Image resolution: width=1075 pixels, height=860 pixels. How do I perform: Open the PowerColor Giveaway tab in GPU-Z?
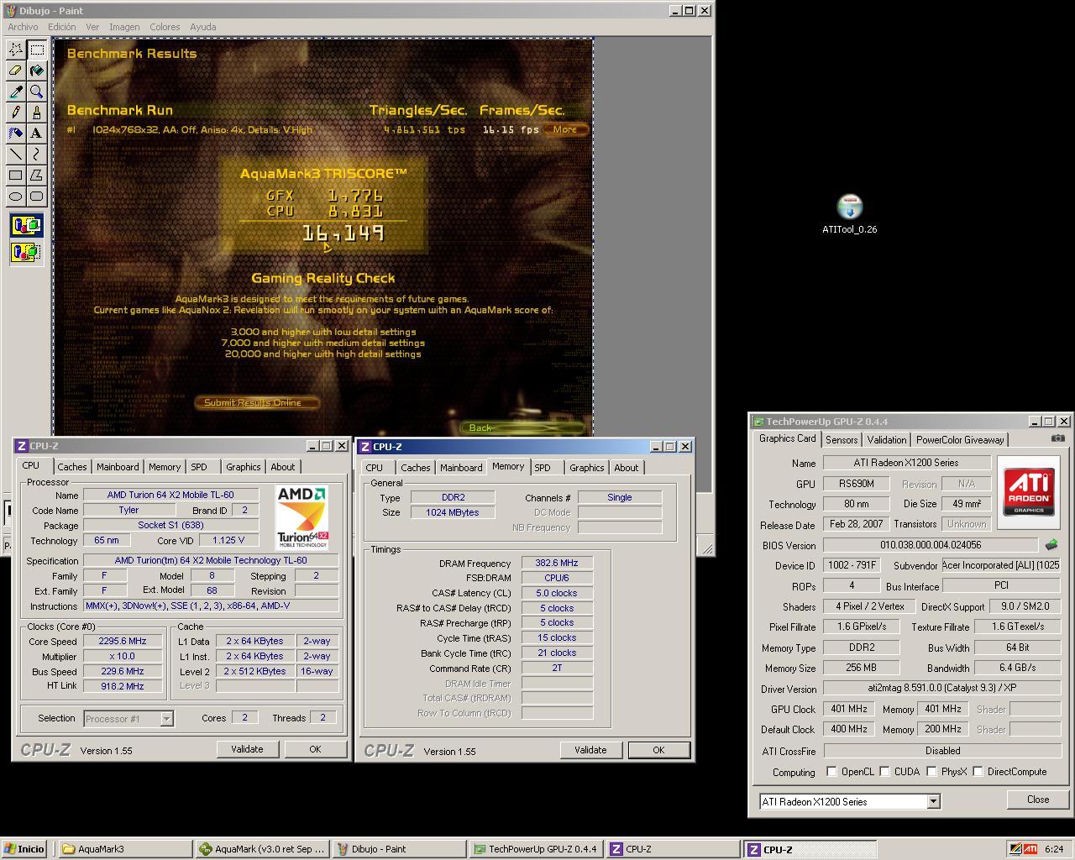point(960,440)
